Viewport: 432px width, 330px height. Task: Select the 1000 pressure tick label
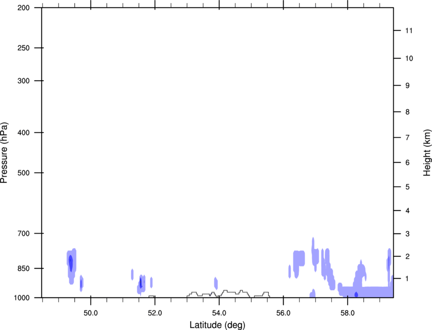[x=22, y=298]
